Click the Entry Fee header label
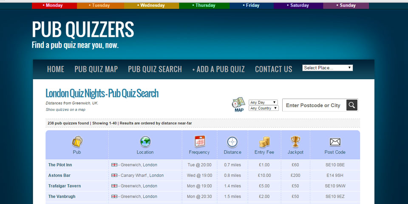408x204 pixels. pos(264,152)
